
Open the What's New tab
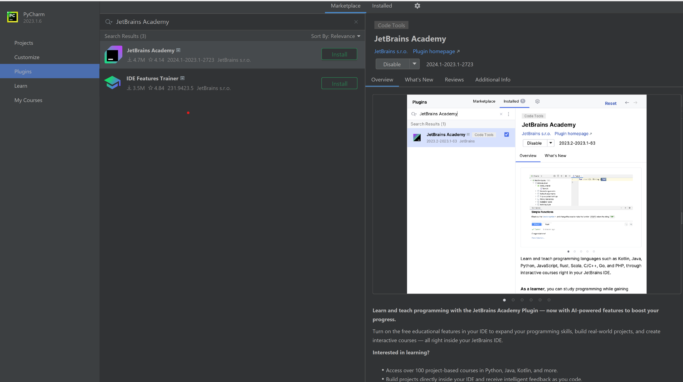pyautogui.click(x=419, y=79)
